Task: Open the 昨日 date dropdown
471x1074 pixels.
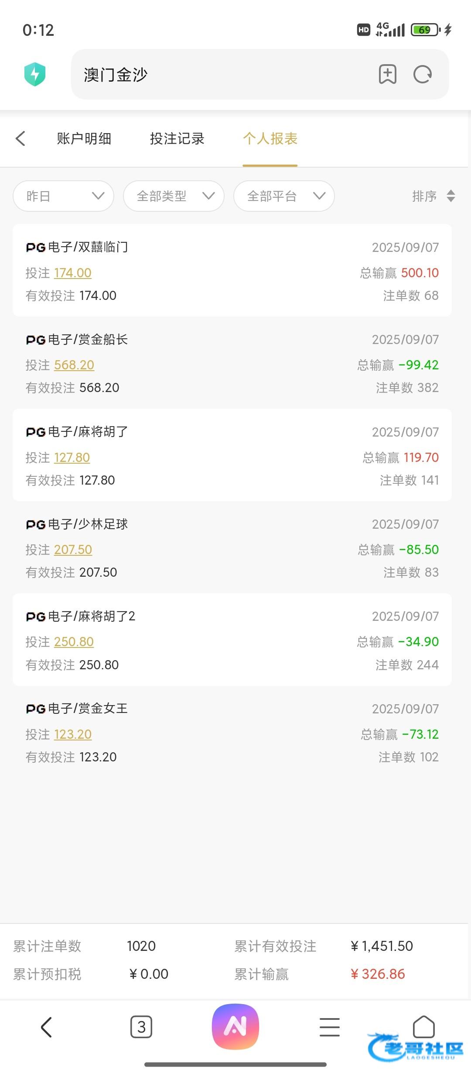Action: [64, 196]
